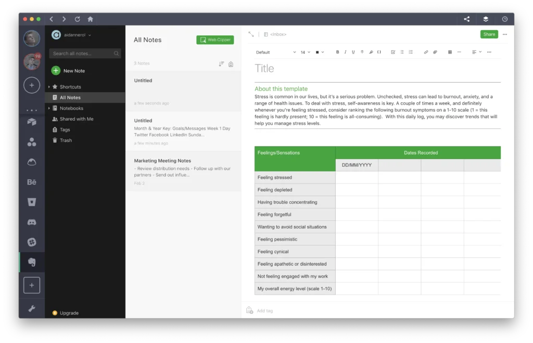
Task: Apply underline formatting
Action: point(353,52)
